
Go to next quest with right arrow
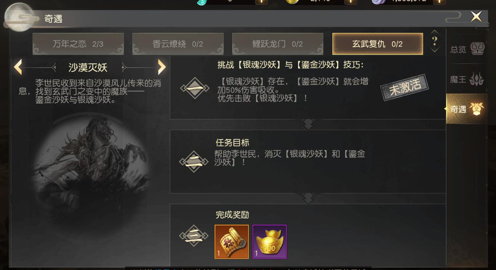162,67
